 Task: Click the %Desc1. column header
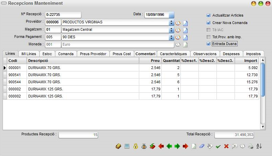point(189,61)
